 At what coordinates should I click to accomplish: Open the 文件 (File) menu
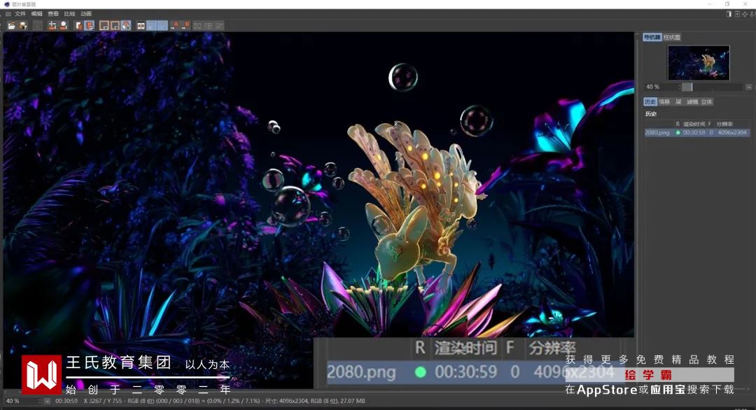pyautogui.click(x=20, y=14)
